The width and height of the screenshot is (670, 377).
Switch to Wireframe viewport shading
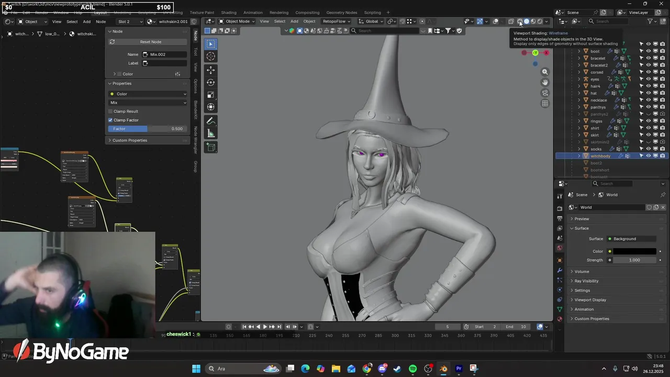pyautogui.click(x=520, y=21)
